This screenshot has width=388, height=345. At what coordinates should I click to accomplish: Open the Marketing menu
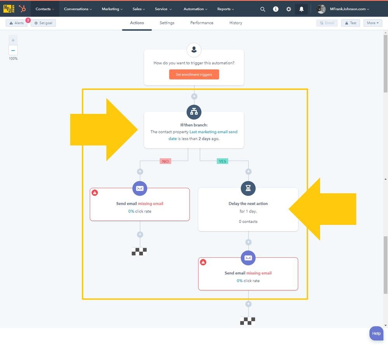pos(112,9)
